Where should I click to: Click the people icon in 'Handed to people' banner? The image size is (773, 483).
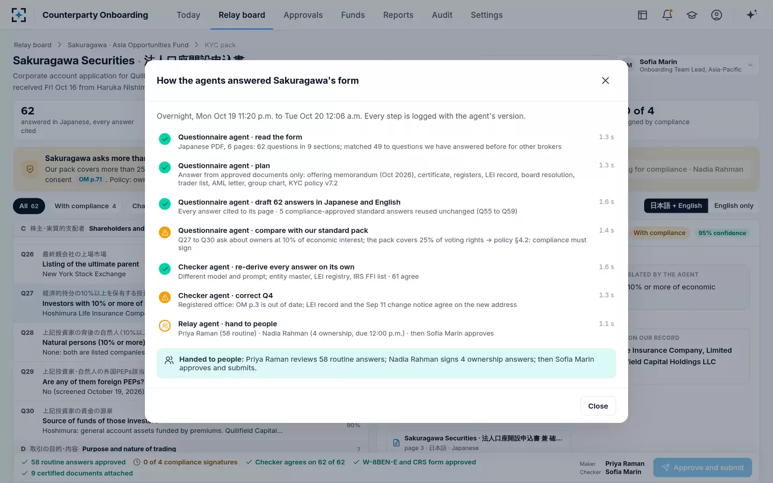169,361
